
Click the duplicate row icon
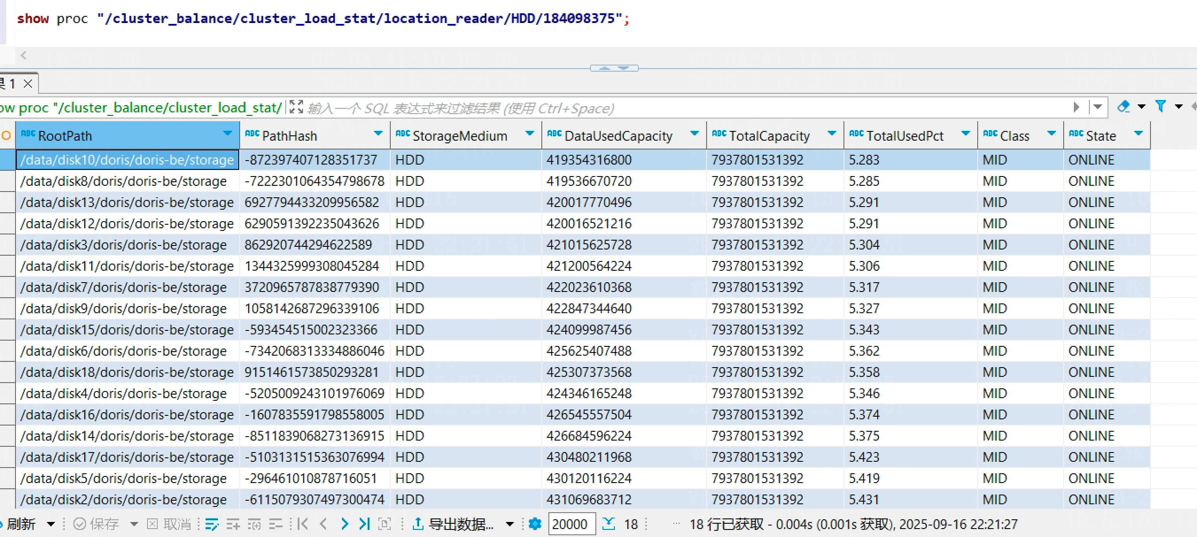254,525
